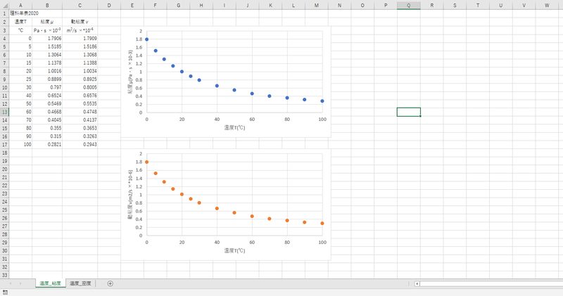Switch to the 温度_粘度 sheet tab

[x=50, y=283]
